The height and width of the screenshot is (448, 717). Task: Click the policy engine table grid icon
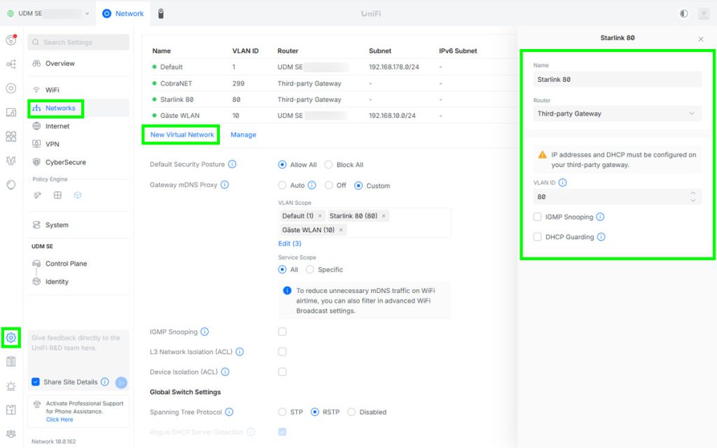pos(58,195)
